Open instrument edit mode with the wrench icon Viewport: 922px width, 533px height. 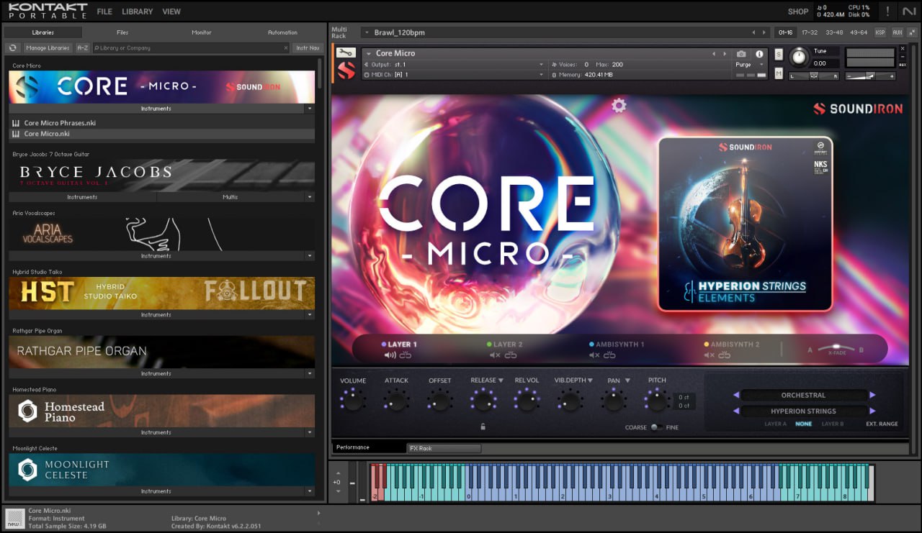346,53
